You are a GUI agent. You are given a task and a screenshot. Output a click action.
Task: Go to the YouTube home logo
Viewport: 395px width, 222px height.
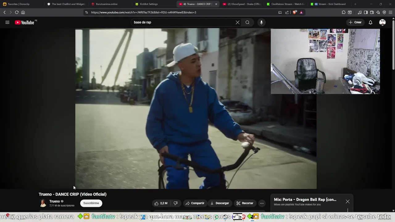(25, 22)
